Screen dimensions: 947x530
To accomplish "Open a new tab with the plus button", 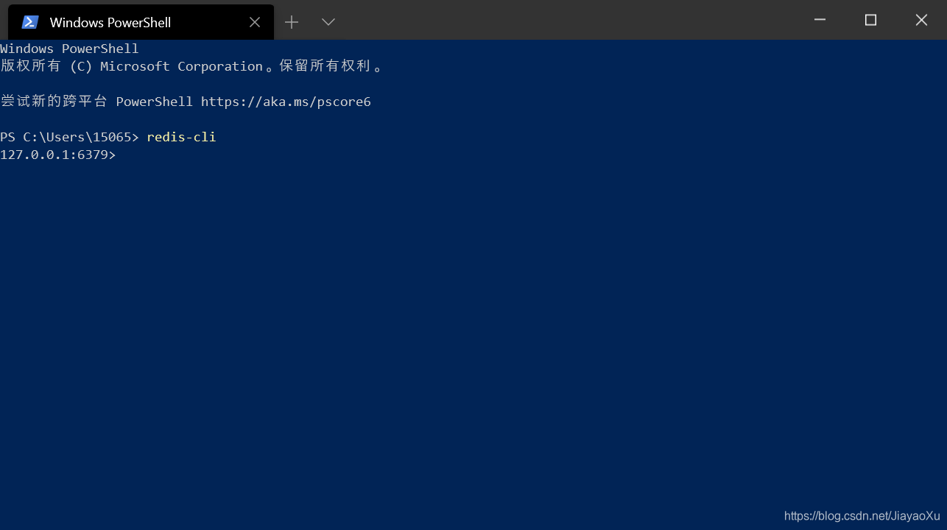I will coord(292,22).
